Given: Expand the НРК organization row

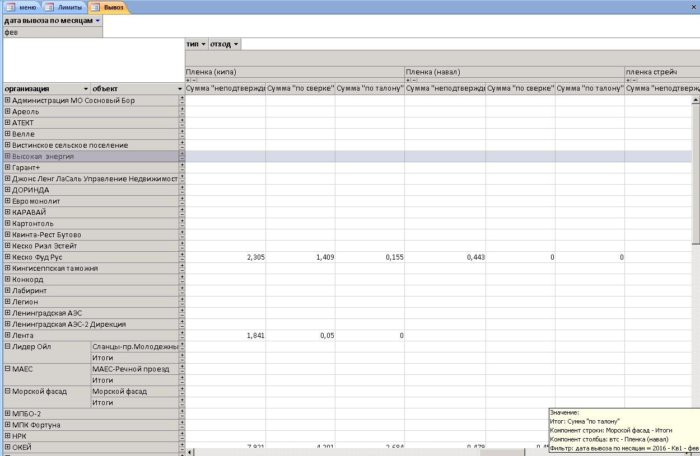Looking at the screenshot, I should 8,436.
